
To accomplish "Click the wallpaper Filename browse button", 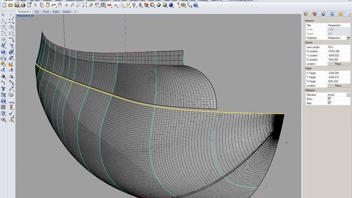I will click(x=348, y=95).
